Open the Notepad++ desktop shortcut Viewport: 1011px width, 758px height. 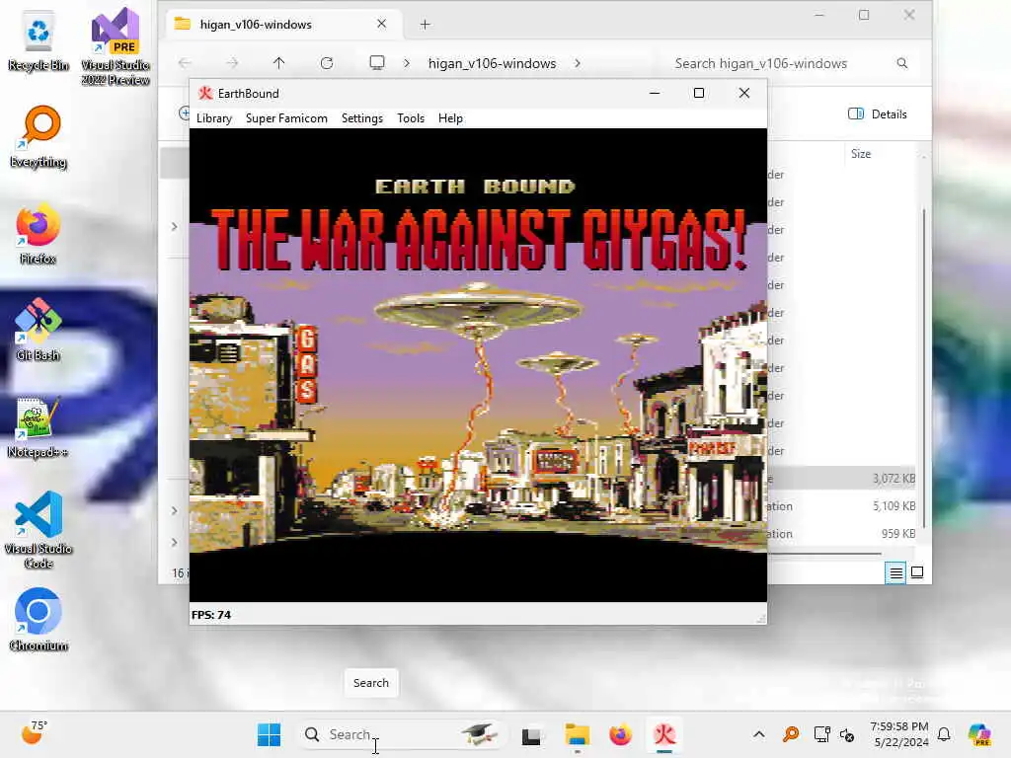(39, 426)
